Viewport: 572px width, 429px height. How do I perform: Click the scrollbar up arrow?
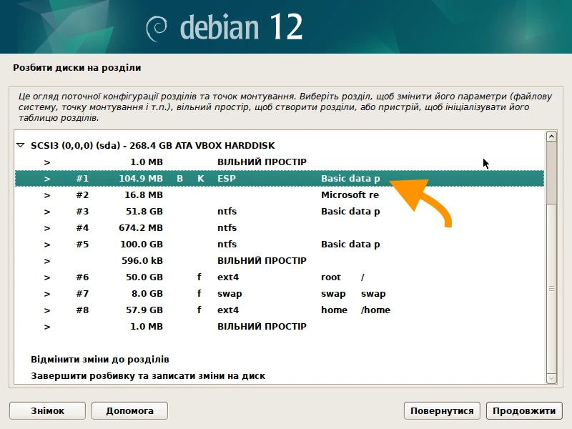(551, 136)
